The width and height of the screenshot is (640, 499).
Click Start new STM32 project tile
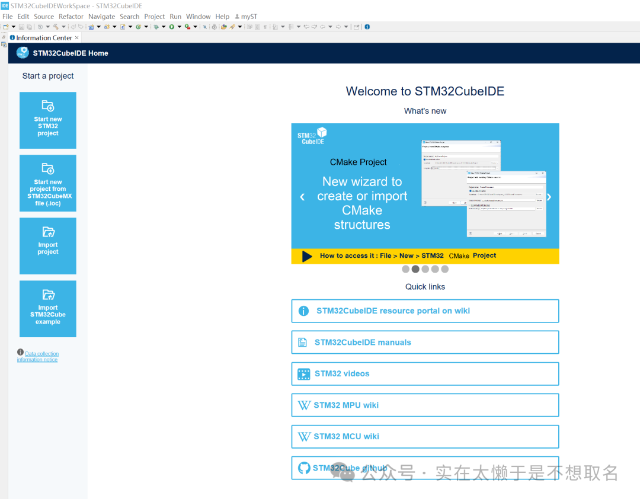(x=48, y=120)
